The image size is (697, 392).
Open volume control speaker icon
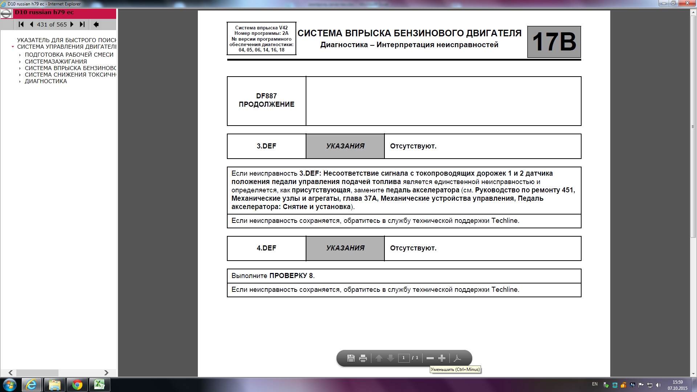659,385
